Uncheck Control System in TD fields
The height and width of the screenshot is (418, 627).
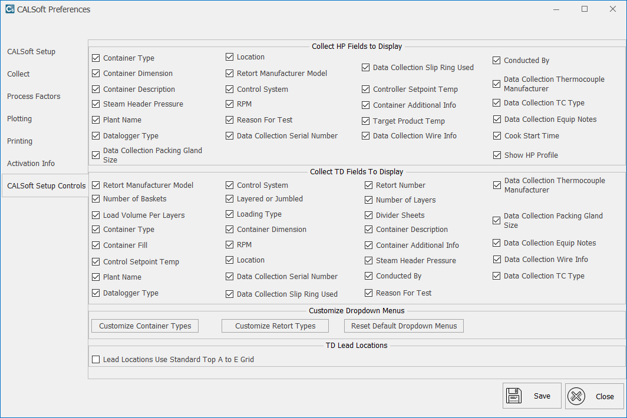point(230,185)
